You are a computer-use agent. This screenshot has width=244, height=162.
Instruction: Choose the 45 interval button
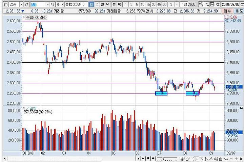[159, 4]
